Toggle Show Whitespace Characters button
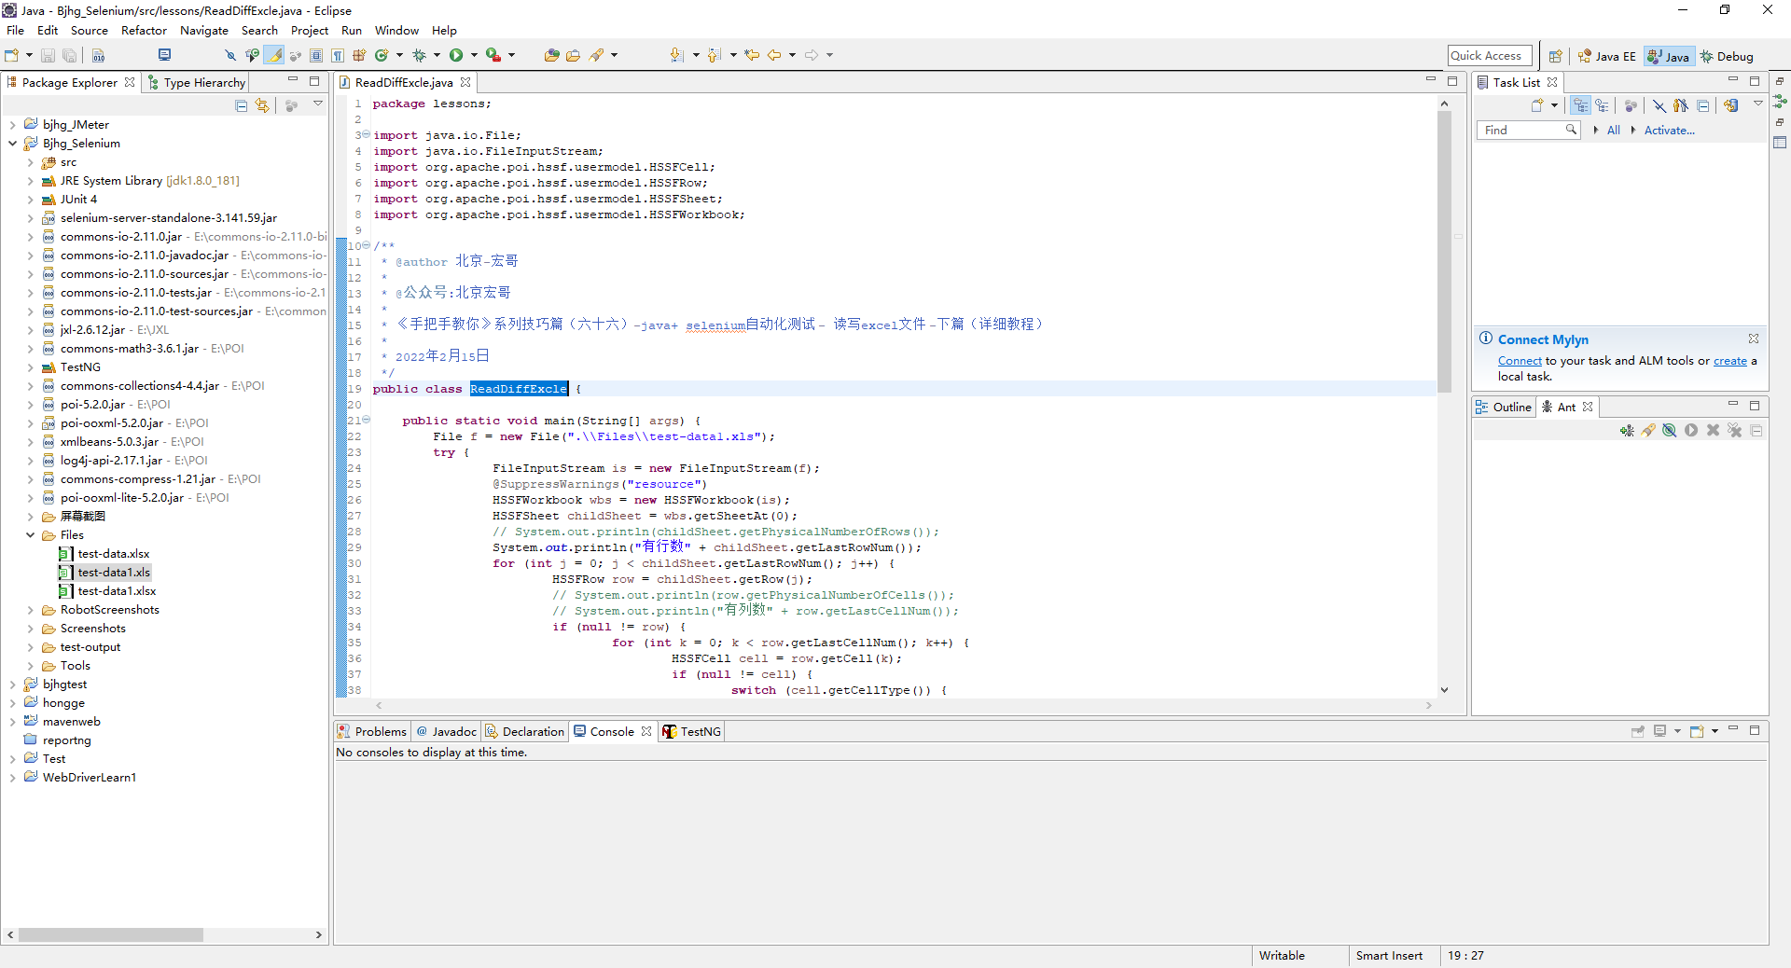This screenshot has width=1791, height=968. [x=338, y=56]
